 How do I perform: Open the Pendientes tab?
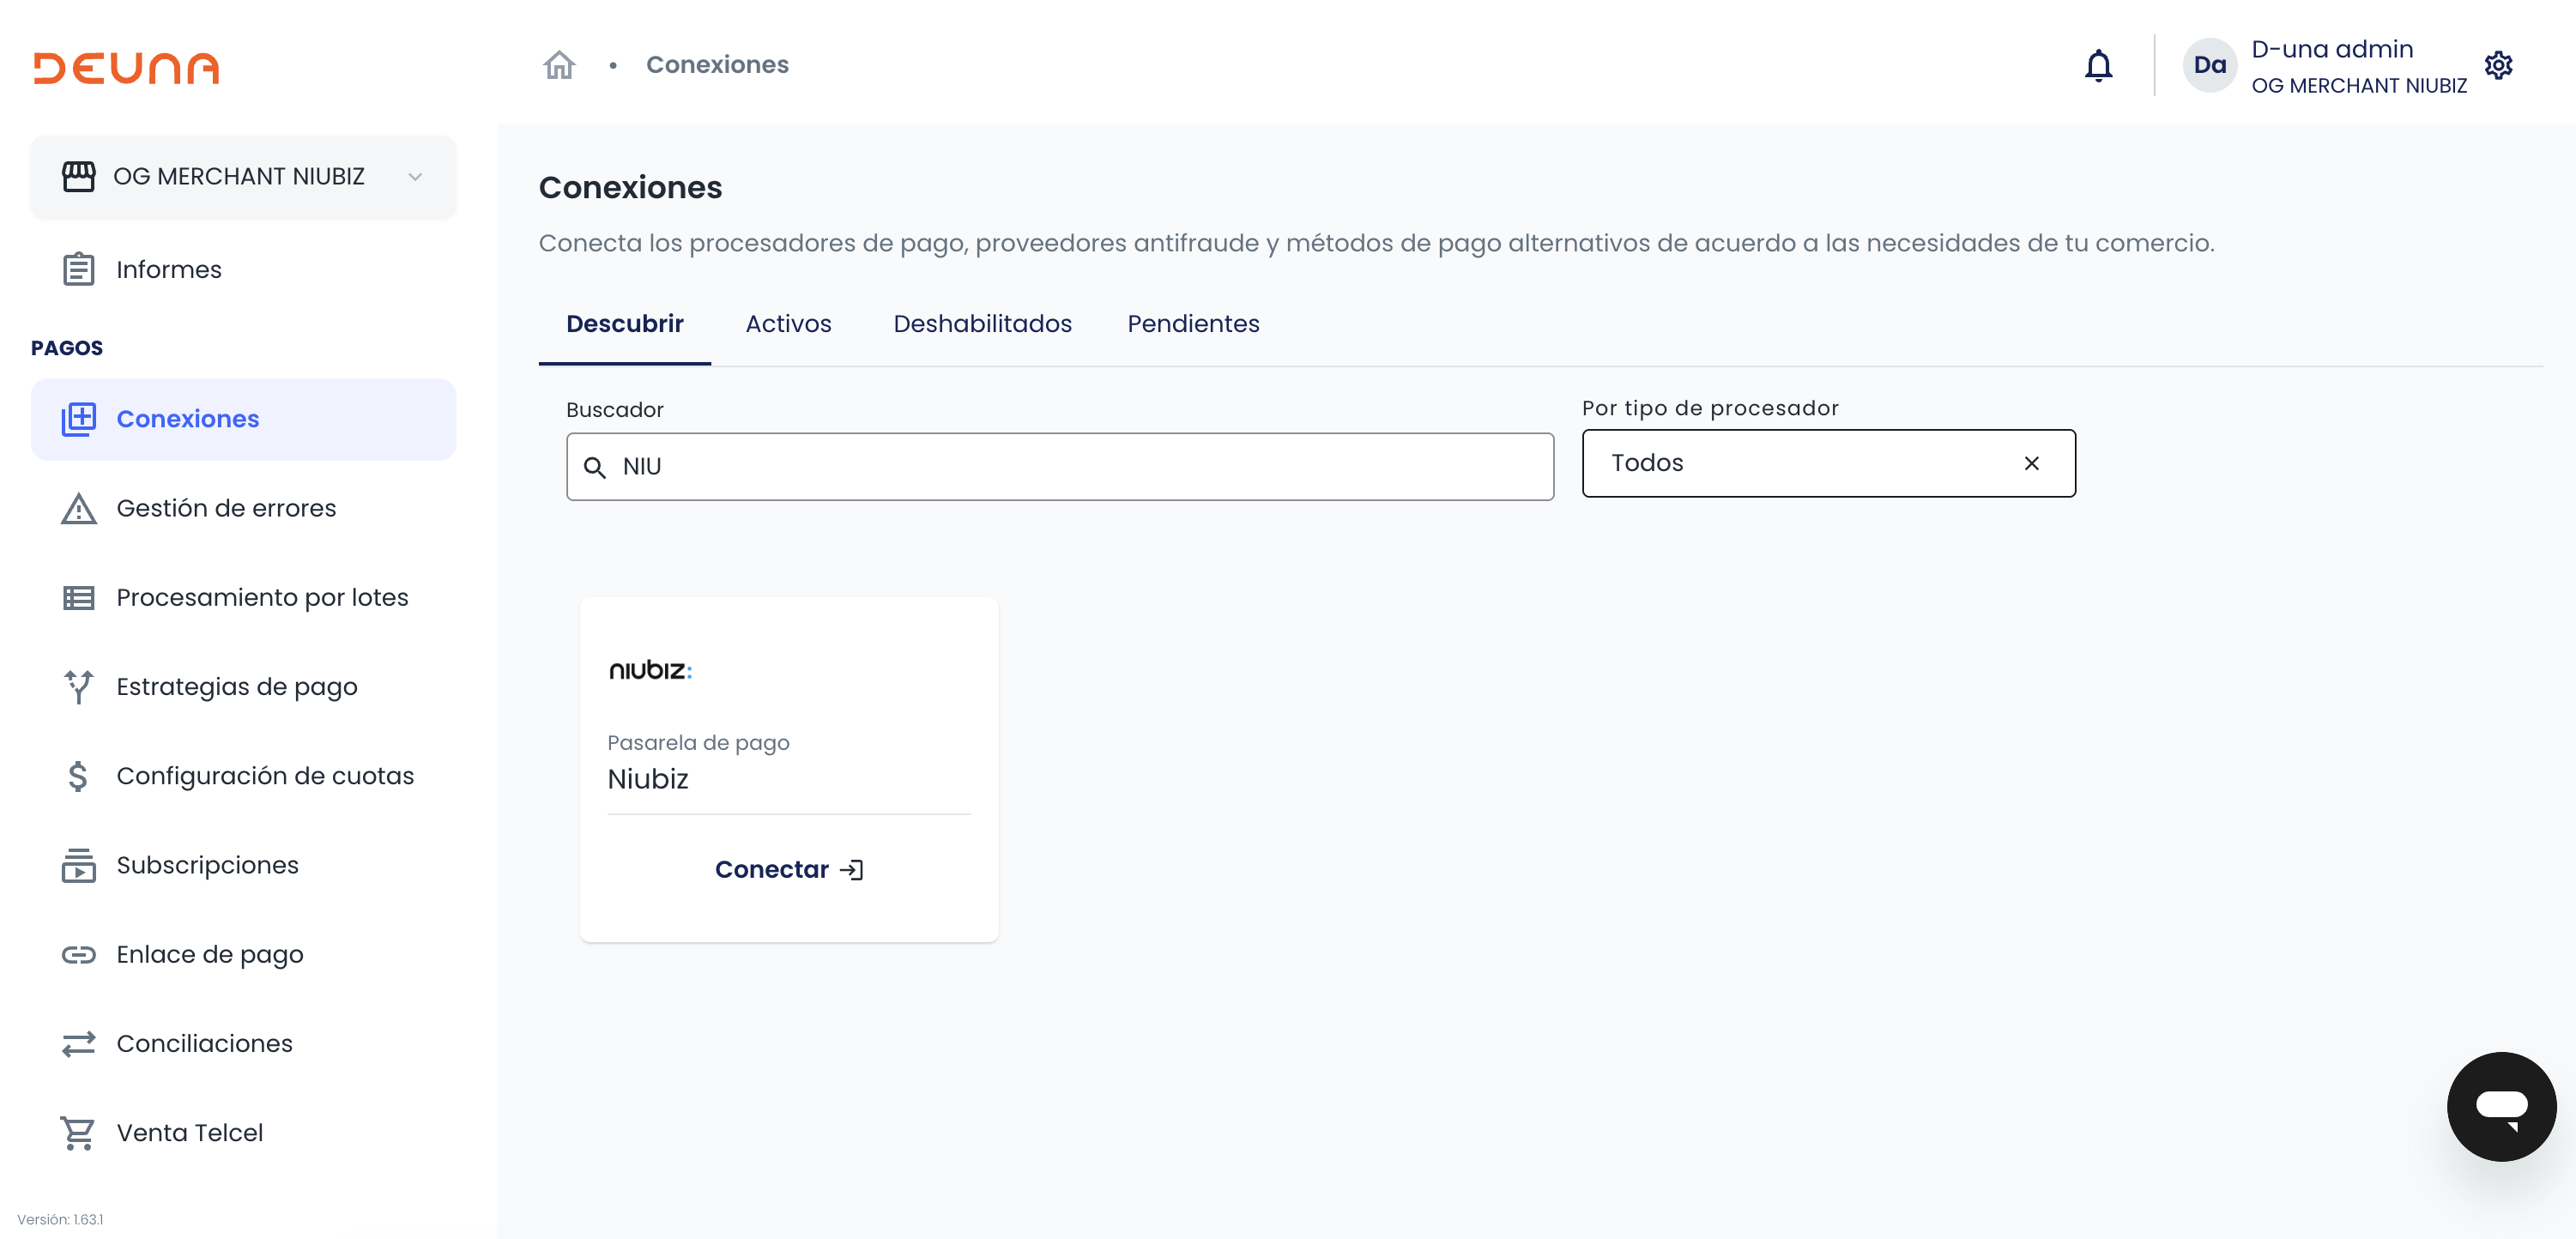coord(1193,324)
